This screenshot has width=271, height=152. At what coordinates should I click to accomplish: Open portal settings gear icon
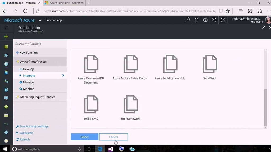coord(205,20)
